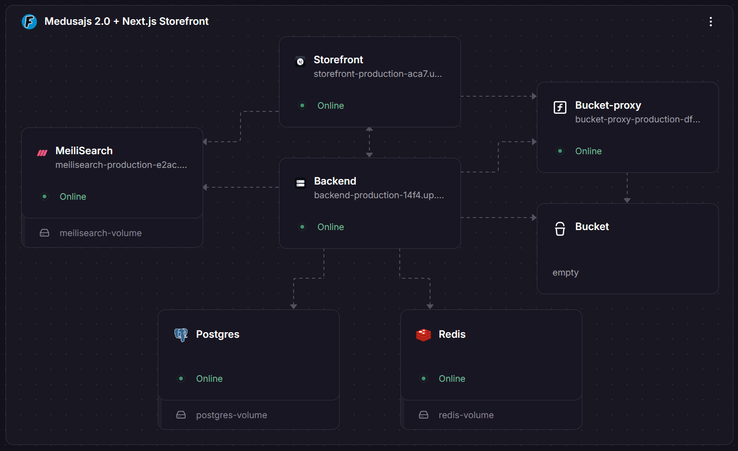Click the Backend server icon

click(301, 183)
